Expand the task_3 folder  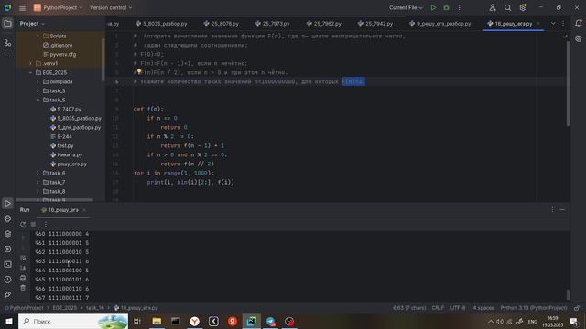tap(38, 90)
